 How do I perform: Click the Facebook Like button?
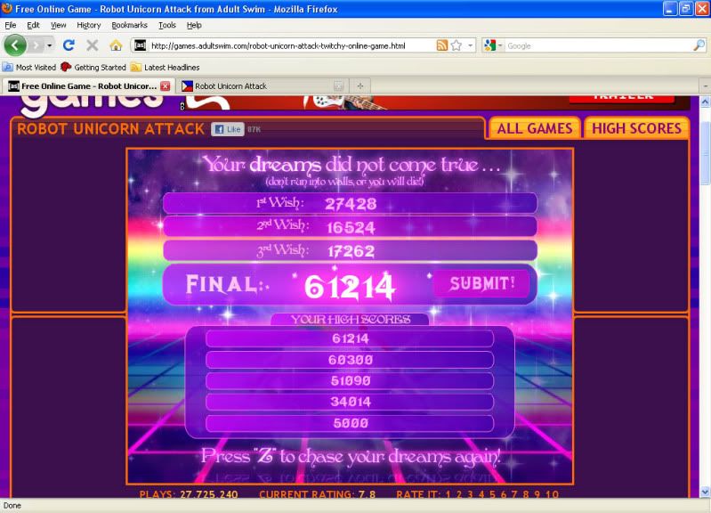coord(228,129)
